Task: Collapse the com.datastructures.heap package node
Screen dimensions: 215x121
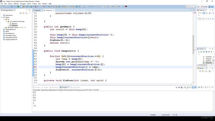Action: coord(6,22)
